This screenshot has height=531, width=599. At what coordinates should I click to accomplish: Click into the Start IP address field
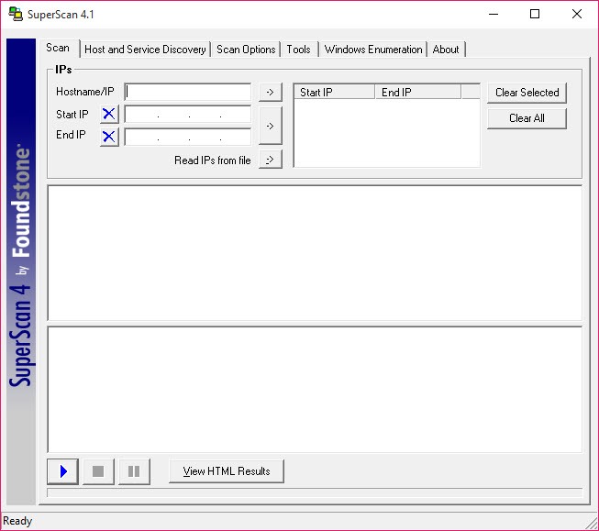(187, 115)
